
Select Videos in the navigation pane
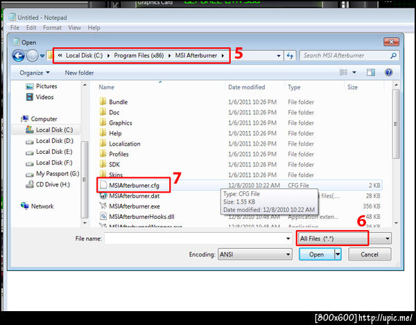40,97
